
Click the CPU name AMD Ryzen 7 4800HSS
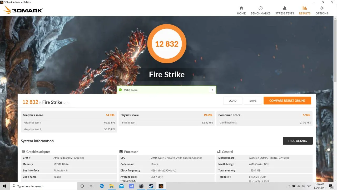(x=177, y=158)
